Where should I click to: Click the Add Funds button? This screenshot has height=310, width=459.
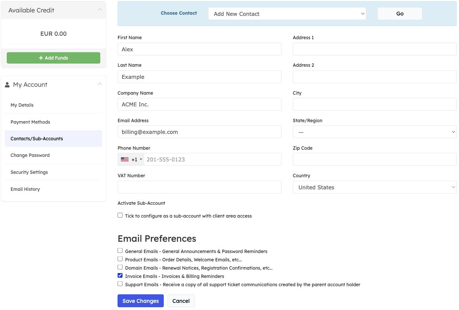[54, 58]
